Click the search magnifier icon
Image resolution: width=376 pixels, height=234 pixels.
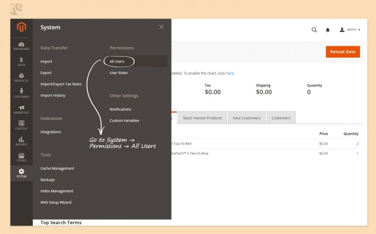[314, 30]
